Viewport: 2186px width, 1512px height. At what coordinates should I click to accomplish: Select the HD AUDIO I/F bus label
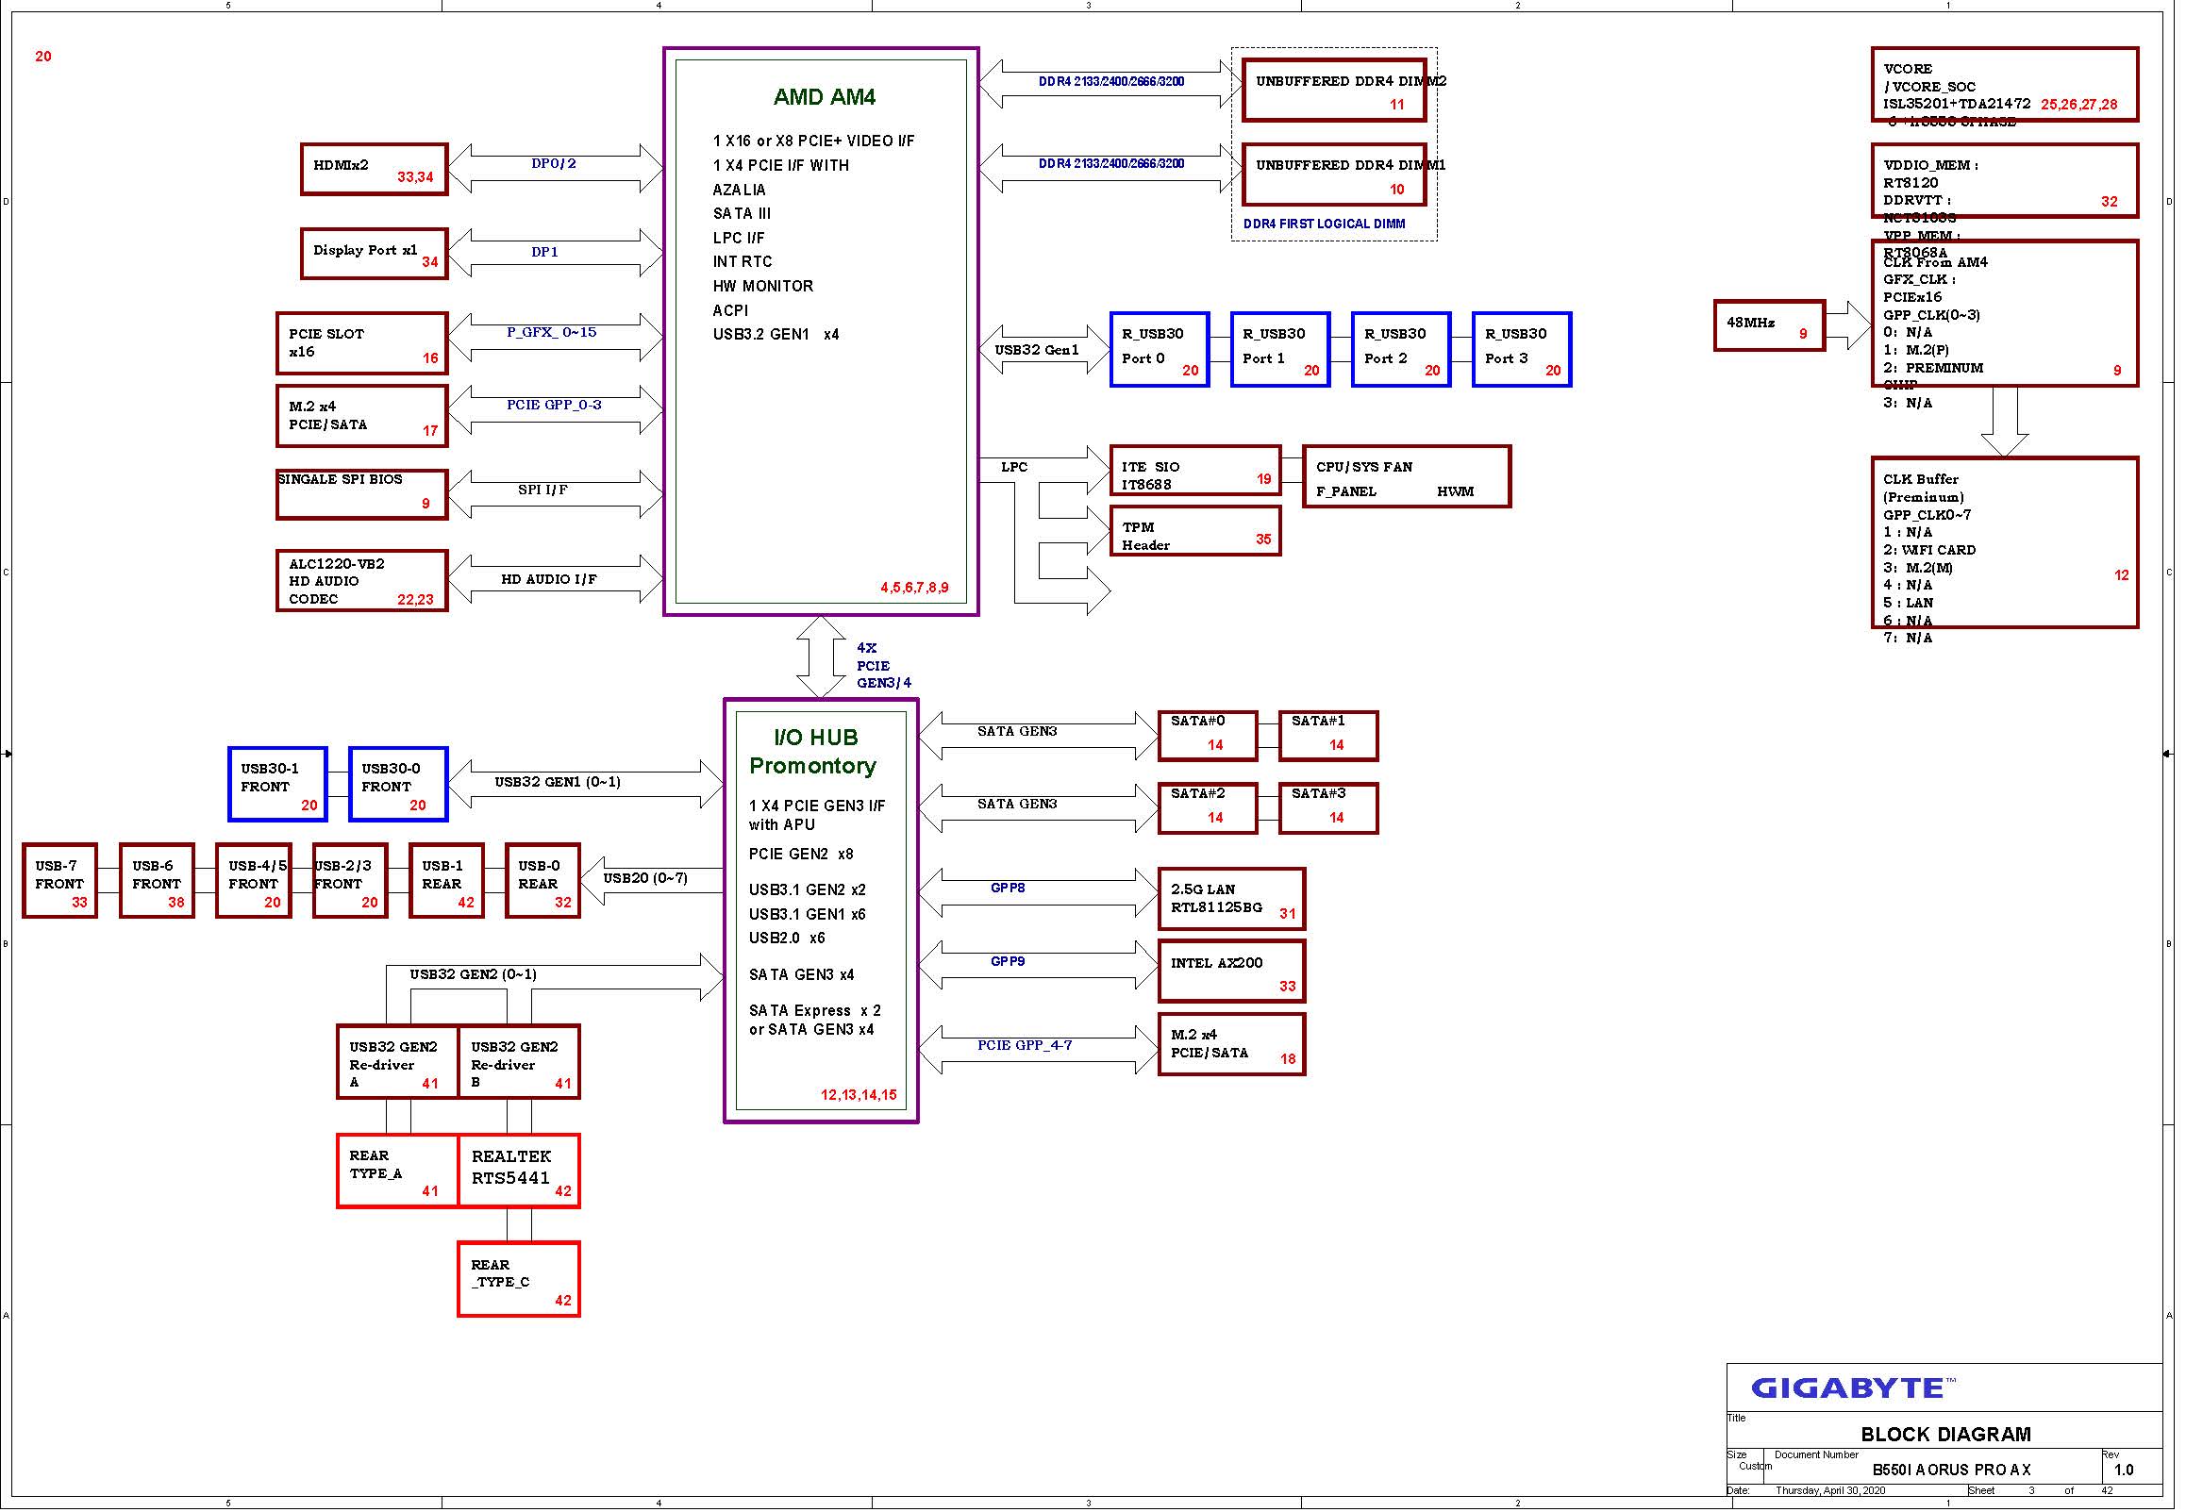click(x=549, y=579)
